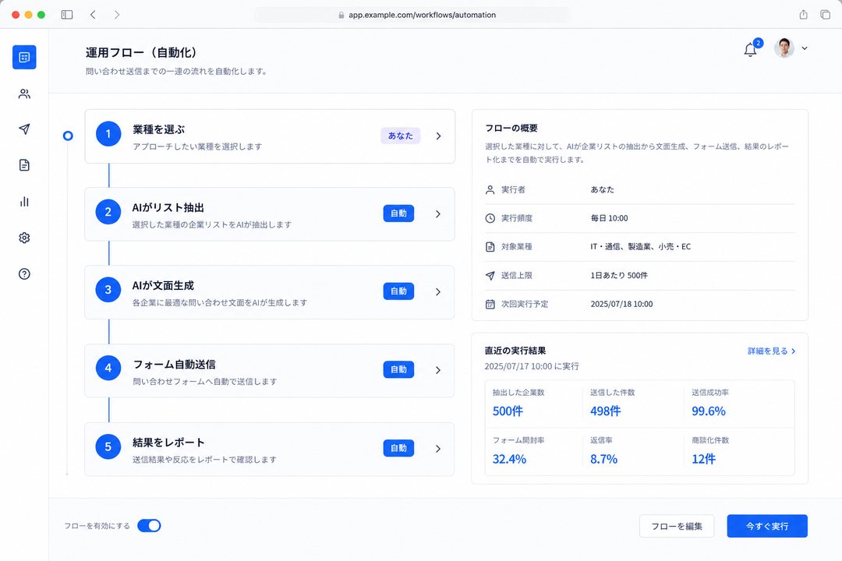Expand the AIがリスト抽出 step chevron
This screenshot has height=561, width=842.
(x=438, y=213)
